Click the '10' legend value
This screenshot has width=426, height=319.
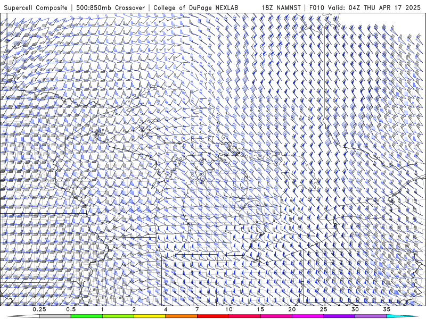pyautogui.click(x=229, y=309)
